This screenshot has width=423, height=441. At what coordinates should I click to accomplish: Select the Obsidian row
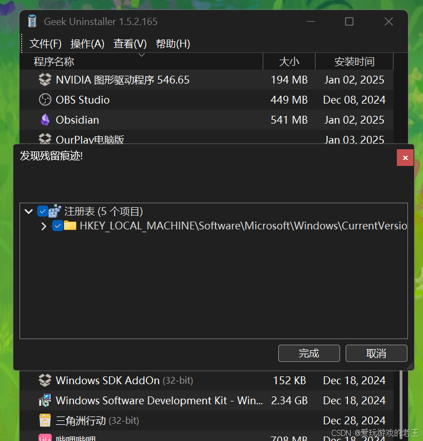click(x=206, y=120)
